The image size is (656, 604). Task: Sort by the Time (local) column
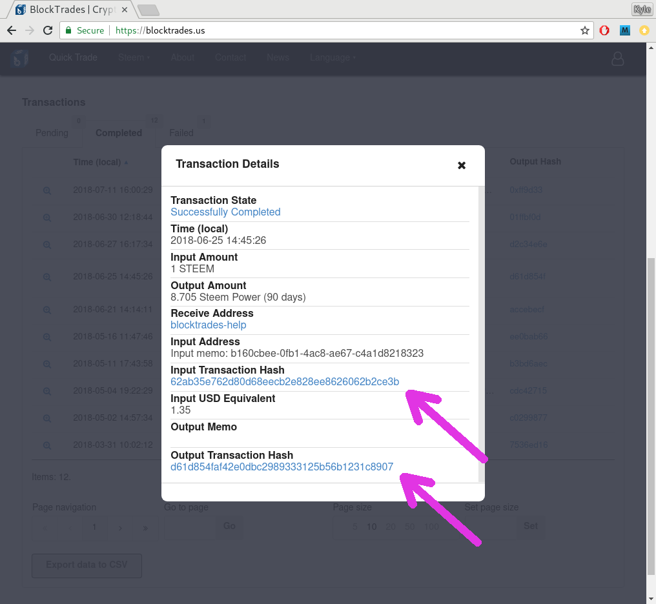pyautogui.click(x=101, y=162)
